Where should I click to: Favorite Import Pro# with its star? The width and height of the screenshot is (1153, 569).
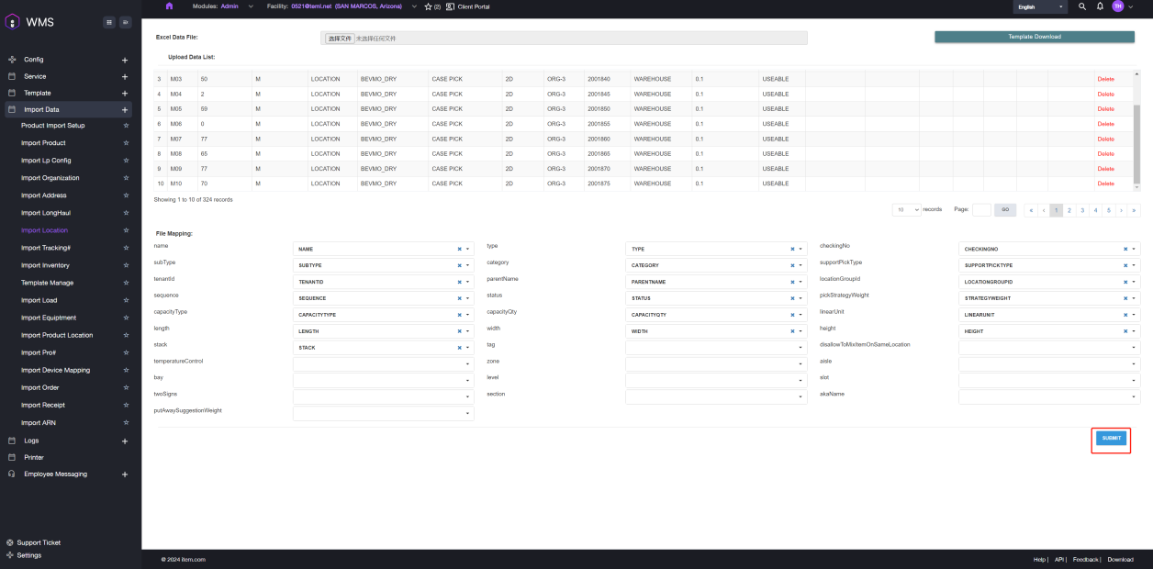[127, 352]
